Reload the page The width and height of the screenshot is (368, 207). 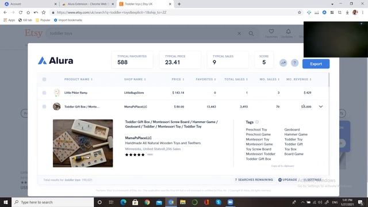[21, 13]
